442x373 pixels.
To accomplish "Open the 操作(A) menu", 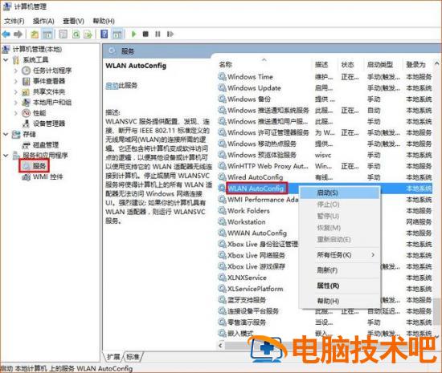I will pyautogui.click(x=43, y=21).
